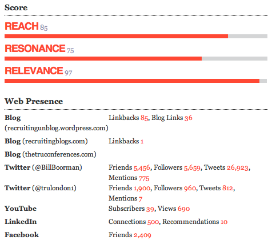Click the Mentions 775 number

(144, 178)
